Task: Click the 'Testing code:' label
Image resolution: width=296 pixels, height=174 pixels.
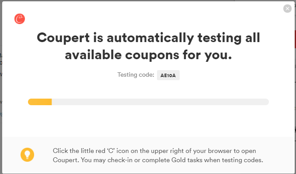Action: pos(136,75)
